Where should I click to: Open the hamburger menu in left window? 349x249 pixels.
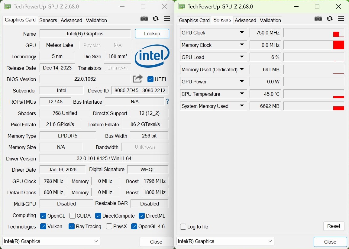(167, 19)
